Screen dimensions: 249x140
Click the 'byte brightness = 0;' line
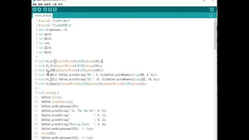pyautogui.click(x=53, y=30)
